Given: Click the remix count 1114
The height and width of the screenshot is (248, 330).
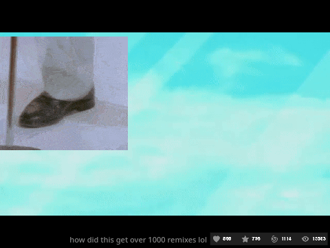Looking at the screenshot, I should [x=287, y=239].
